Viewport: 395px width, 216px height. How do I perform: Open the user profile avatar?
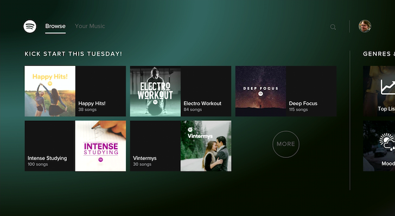(x=365, y=26)
